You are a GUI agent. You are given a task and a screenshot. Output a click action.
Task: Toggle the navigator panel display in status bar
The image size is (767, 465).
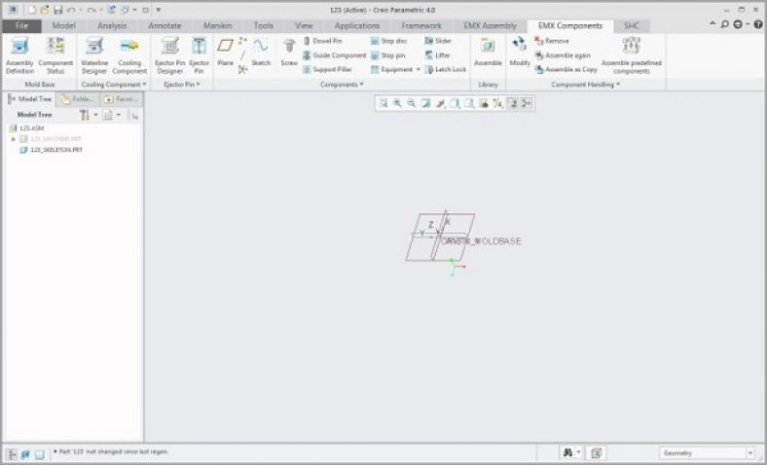click(x=12, y=454)
